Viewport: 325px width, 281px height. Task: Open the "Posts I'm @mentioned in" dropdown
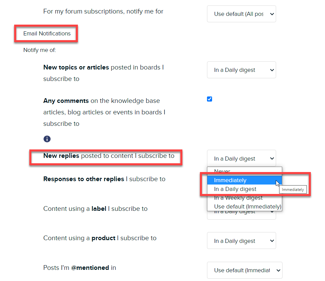click(244, 270)
